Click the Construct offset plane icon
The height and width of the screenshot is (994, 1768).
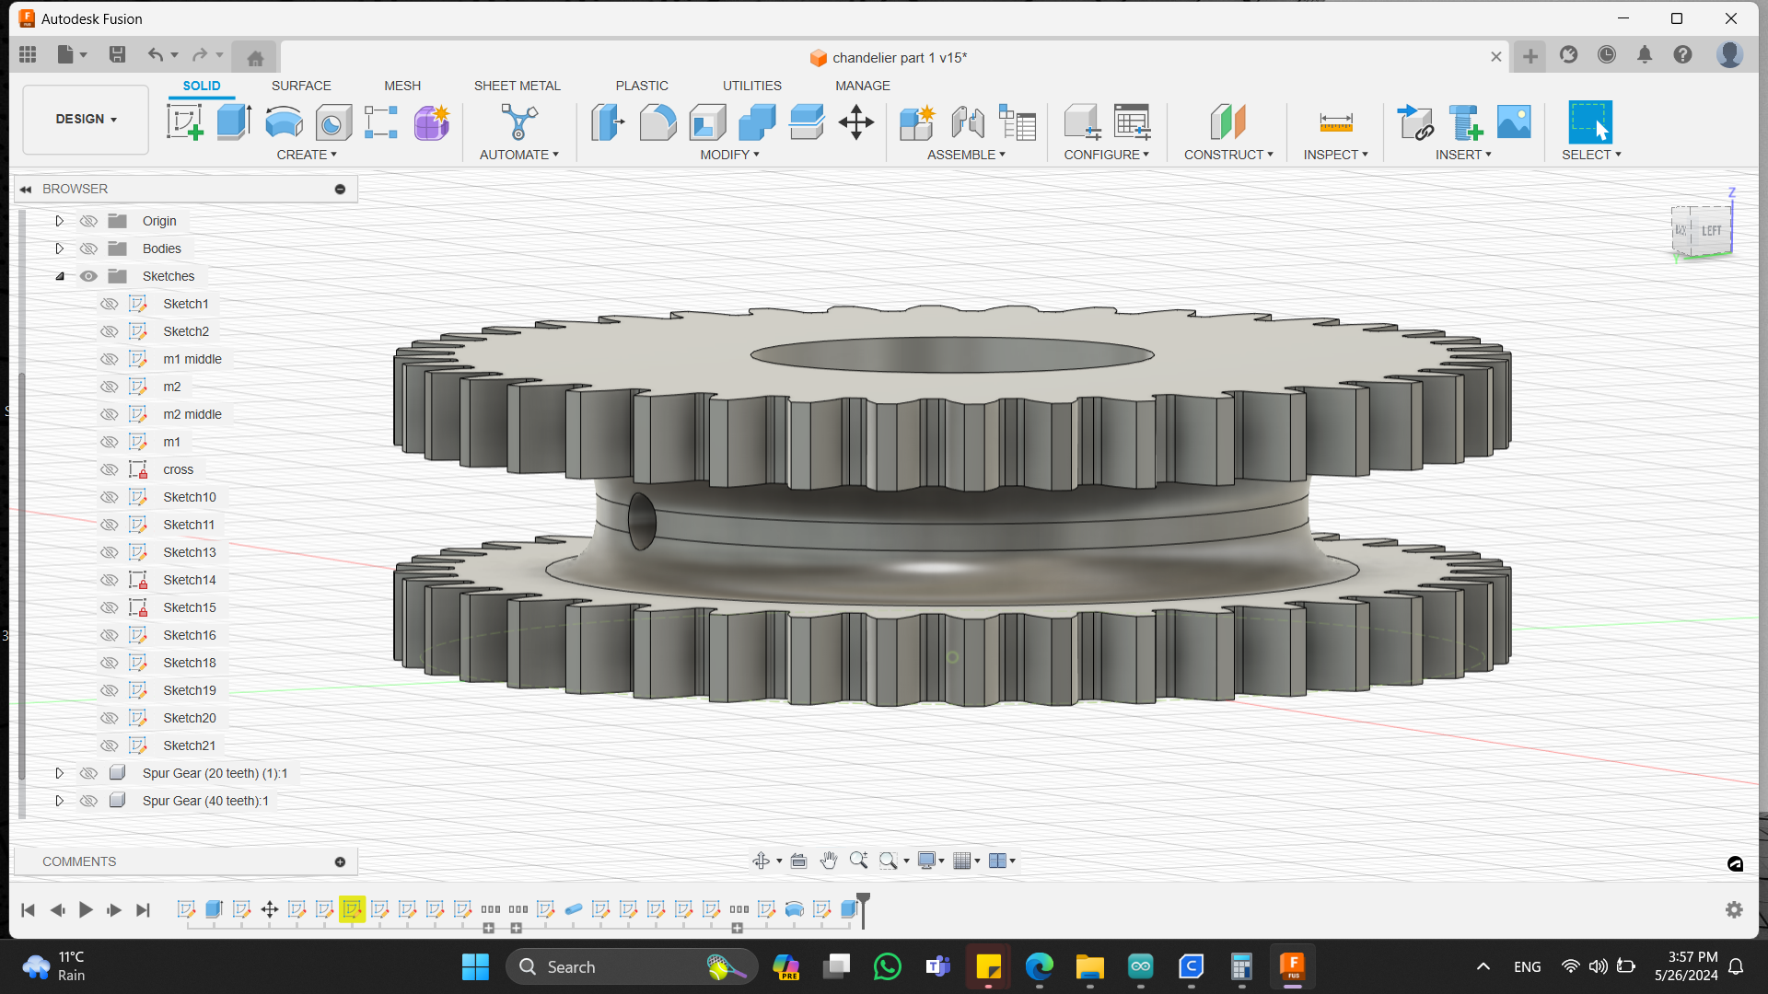tap(1227, 121)
